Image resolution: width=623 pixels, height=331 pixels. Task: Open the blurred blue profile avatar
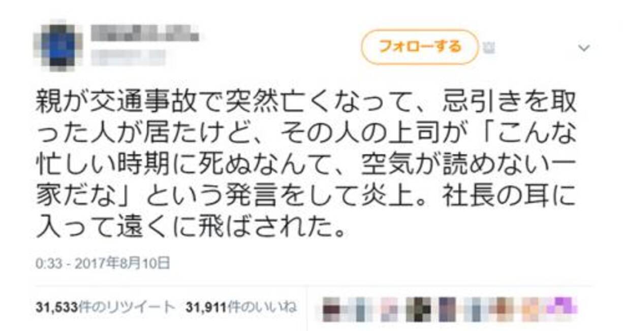(x=64, y=46)
